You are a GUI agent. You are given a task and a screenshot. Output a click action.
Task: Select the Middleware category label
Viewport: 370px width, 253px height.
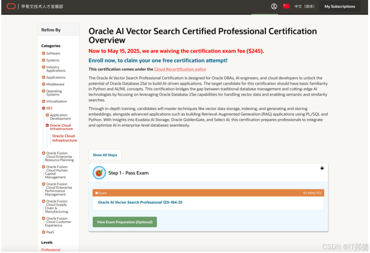55,84
